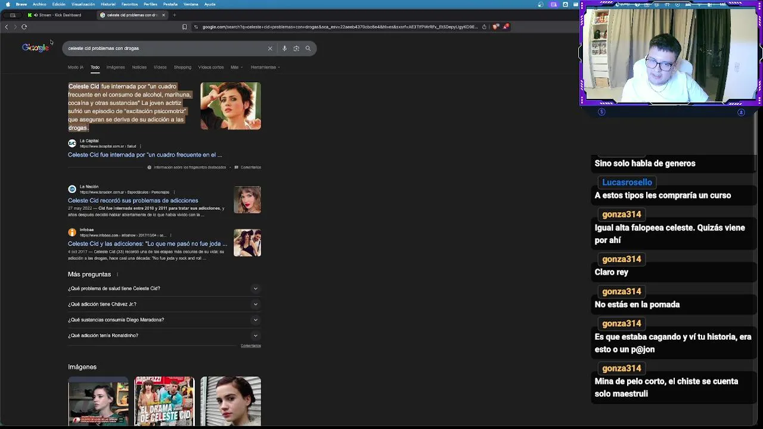Bookmark this page with the bookmark icon

tap(184, 27)
